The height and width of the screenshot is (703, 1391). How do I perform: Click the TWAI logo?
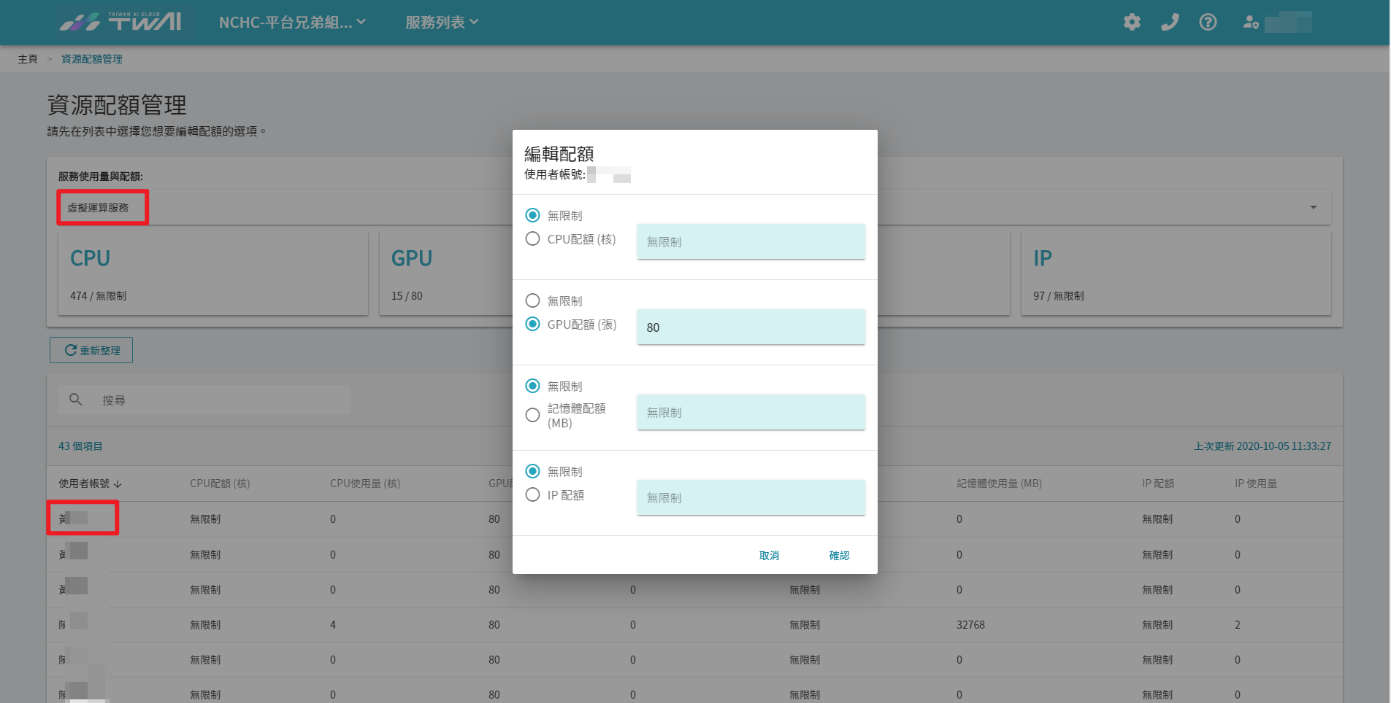(120, 22)
